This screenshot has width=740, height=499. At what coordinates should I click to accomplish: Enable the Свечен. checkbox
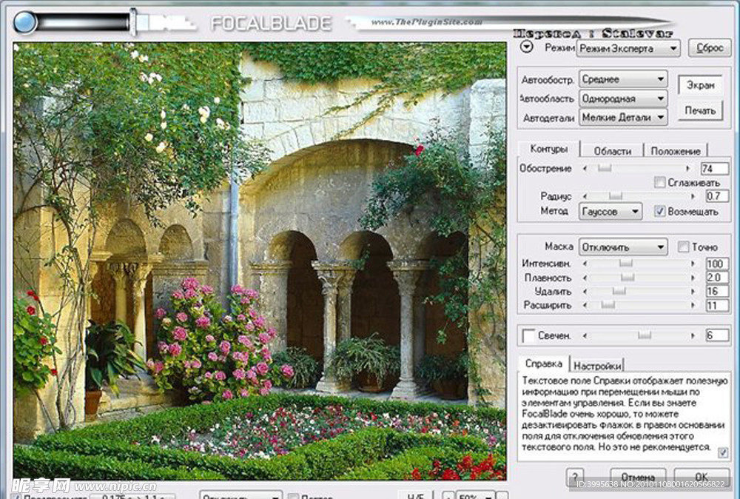pyautogui.click(x=527, y=335)
